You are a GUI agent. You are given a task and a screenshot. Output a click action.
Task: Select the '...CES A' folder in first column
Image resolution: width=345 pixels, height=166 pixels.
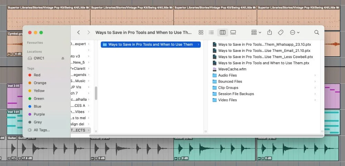click(x=81, y=106)
